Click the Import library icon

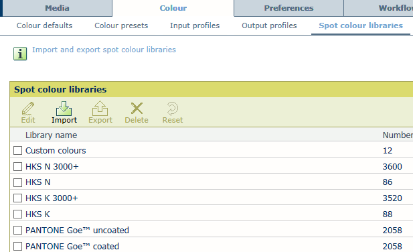(x=64, y=109)
